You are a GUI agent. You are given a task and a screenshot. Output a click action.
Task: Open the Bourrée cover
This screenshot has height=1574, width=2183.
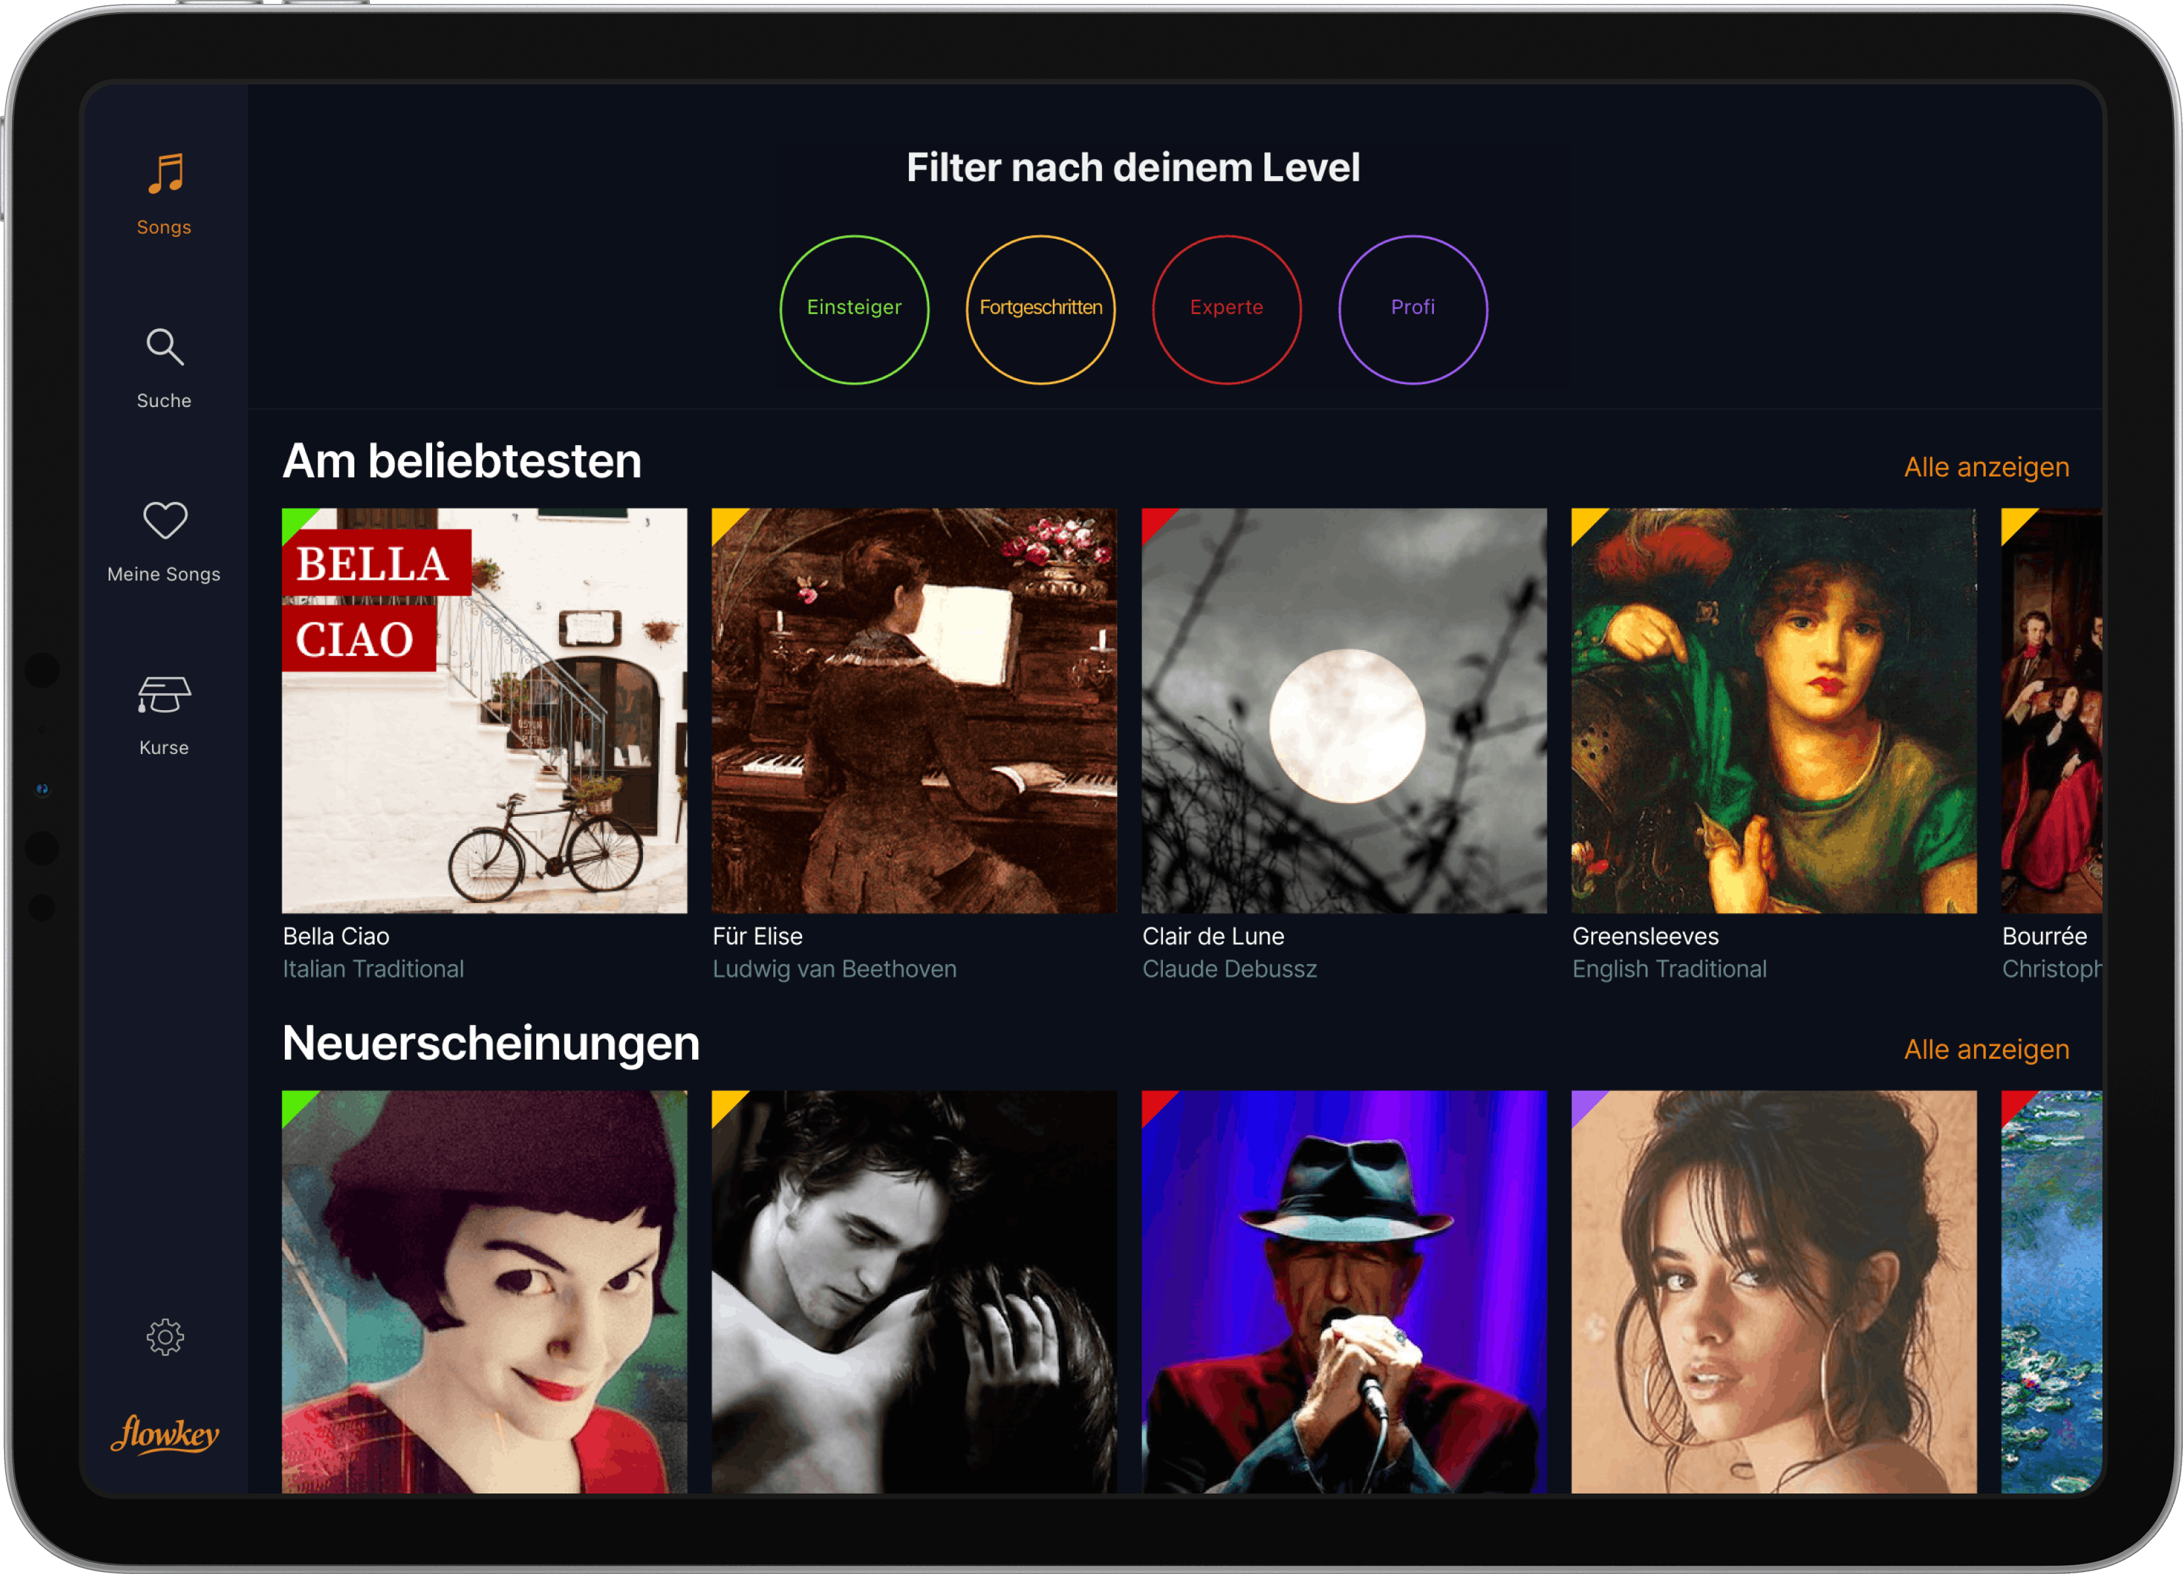(2051, 710)
